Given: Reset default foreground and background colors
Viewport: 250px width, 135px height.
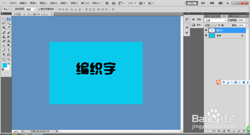Looking at the screenshot, I should coord(3,69).
